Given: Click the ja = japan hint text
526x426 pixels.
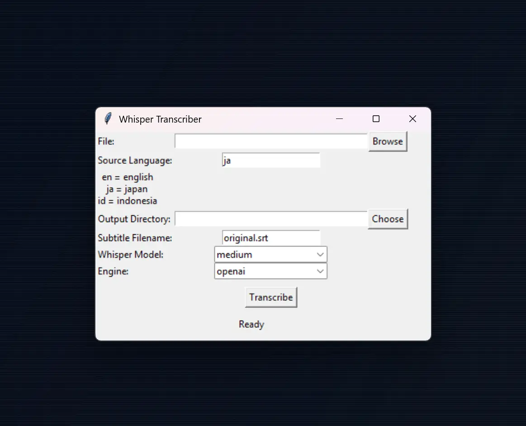Looking at the screenshot, I should tap(127, 189).
